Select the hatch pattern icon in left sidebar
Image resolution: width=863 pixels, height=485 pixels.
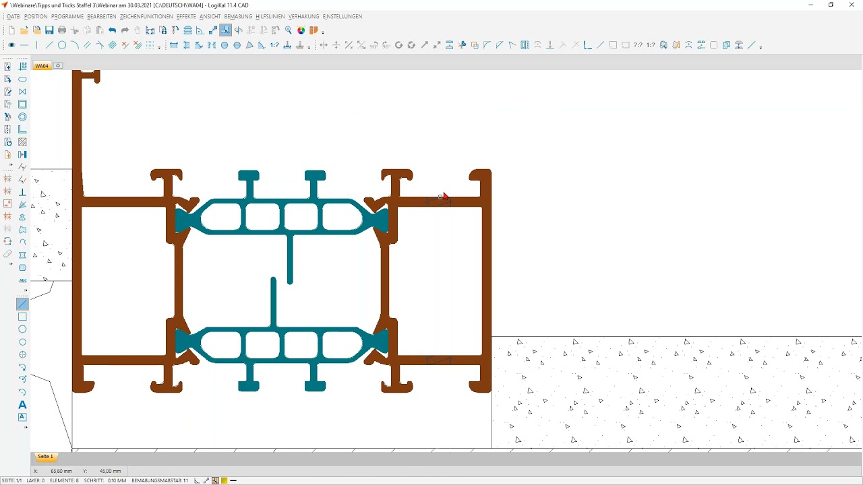coord(22,142)
